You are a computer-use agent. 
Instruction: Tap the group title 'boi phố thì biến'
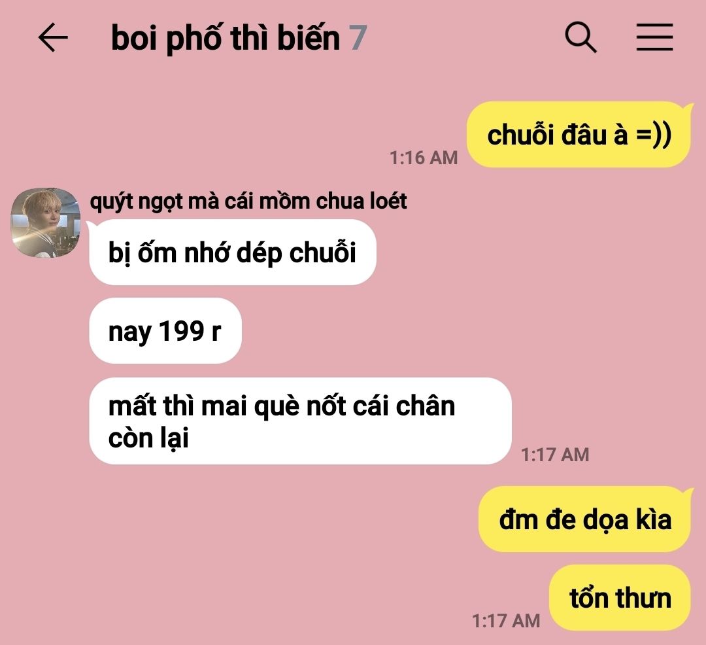point(225,39)
